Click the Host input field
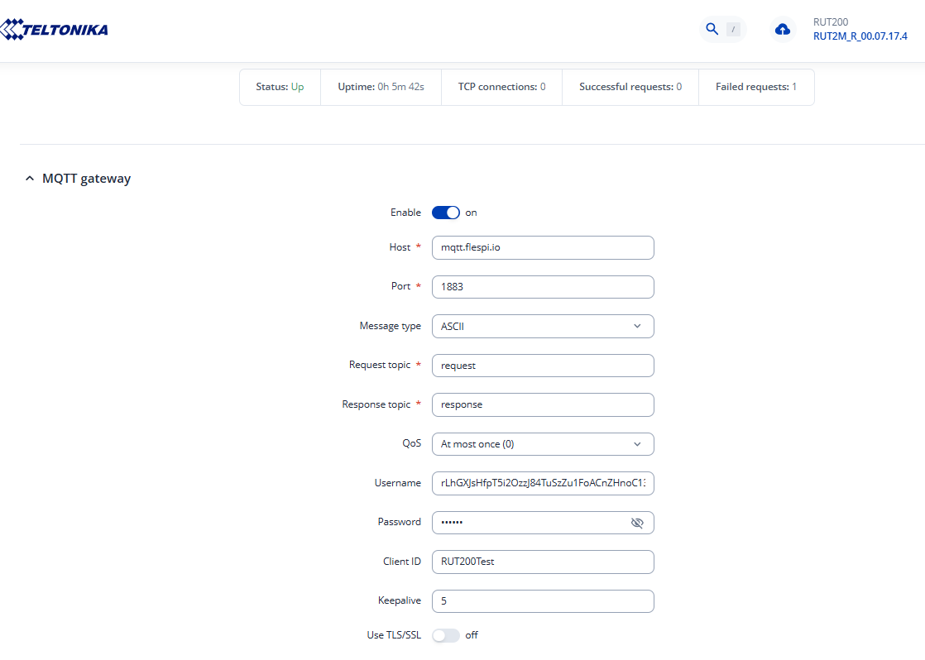 [x=543, y=247]
